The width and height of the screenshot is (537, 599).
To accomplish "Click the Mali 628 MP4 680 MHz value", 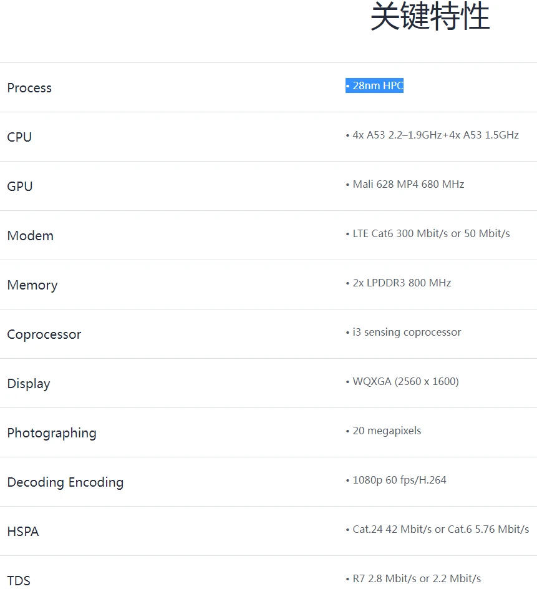I will 405,185.
